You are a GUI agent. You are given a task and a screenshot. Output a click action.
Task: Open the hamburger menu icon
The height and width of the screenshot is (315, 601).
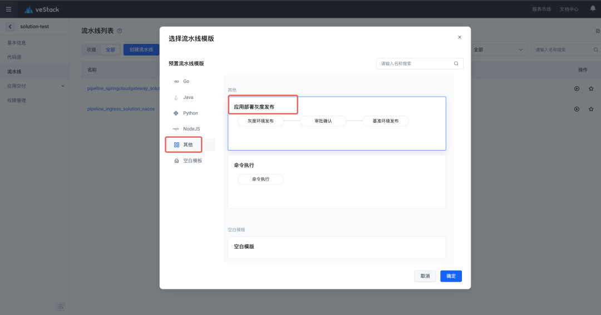[8, 9]
